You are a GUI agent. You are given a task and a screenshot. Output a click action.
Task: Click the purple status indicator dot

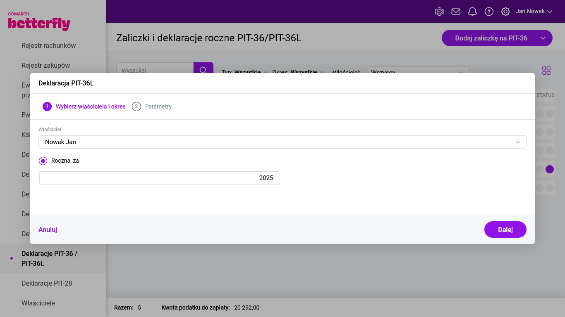[549, 169]
